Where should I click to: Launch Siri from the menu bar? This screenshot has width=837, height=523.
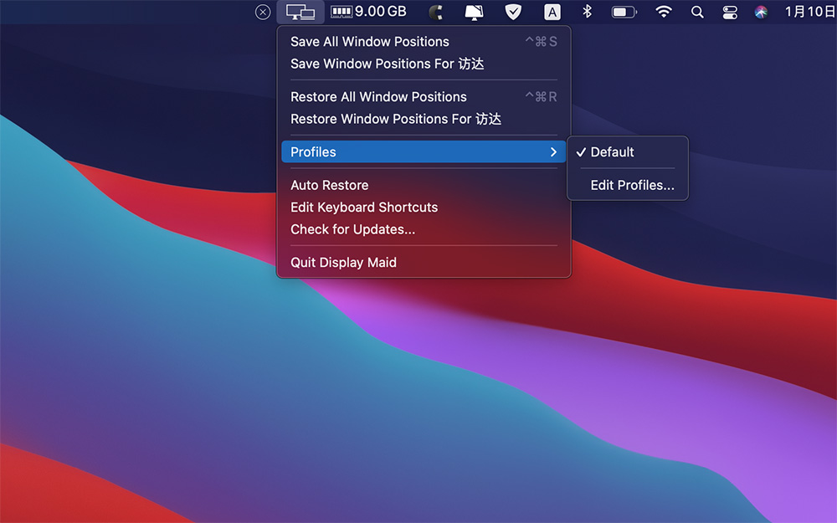click(761, 12)
